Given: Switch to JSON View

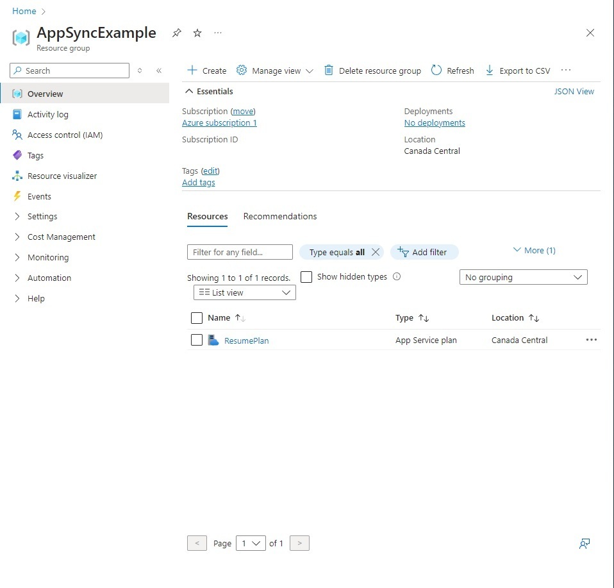Looking at the screenshot, I should click(x=574, y=91).
